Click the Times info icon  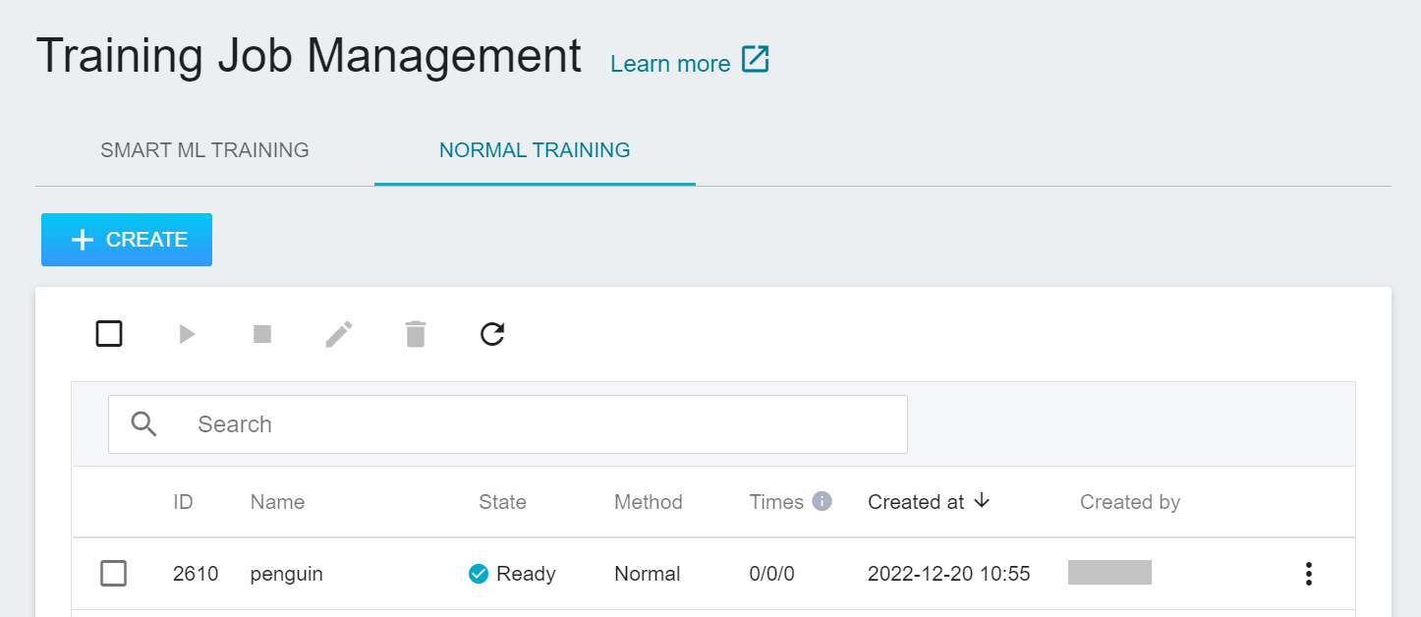pos(822,502)
